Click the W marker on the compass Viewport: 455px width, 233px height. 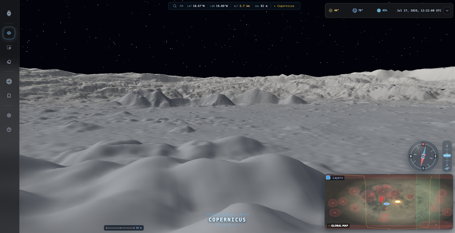click(x=411, y=156)
